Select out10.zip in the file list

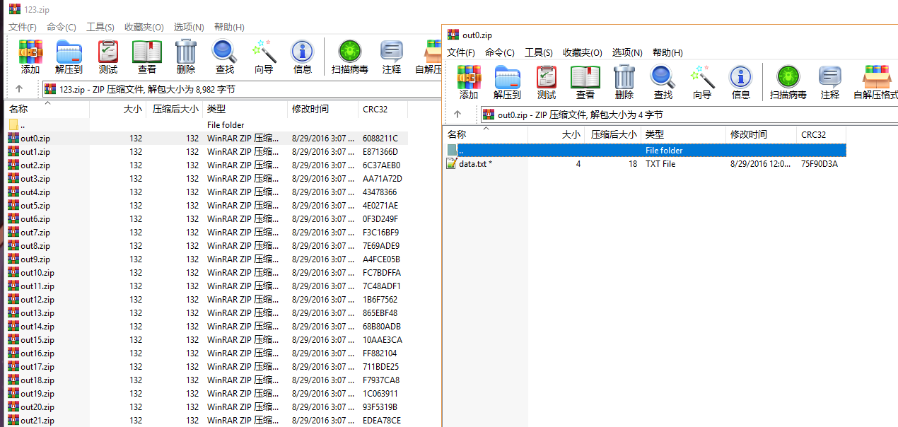[x=37, y=273]
